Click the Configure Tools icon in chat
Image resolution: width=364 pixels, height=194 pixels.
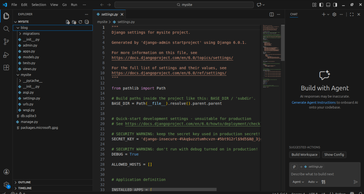pos(323,182)
